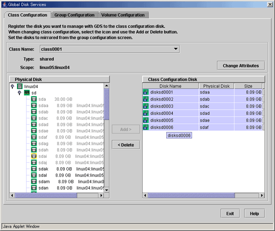Screen dimensions: 275x231
Task: Click the disksd0006 class disk icon
Action: (146, 127)
